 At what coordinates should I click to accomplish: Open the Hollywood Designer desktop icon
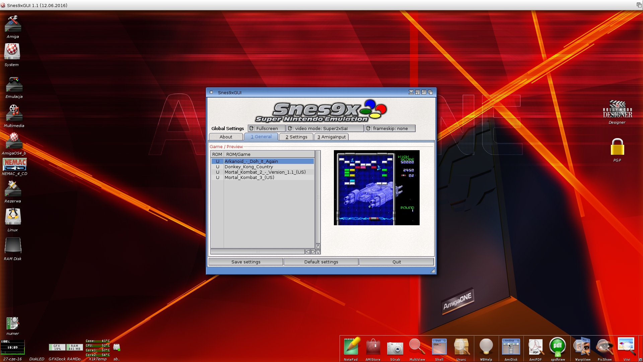click(x=617, y=109)
